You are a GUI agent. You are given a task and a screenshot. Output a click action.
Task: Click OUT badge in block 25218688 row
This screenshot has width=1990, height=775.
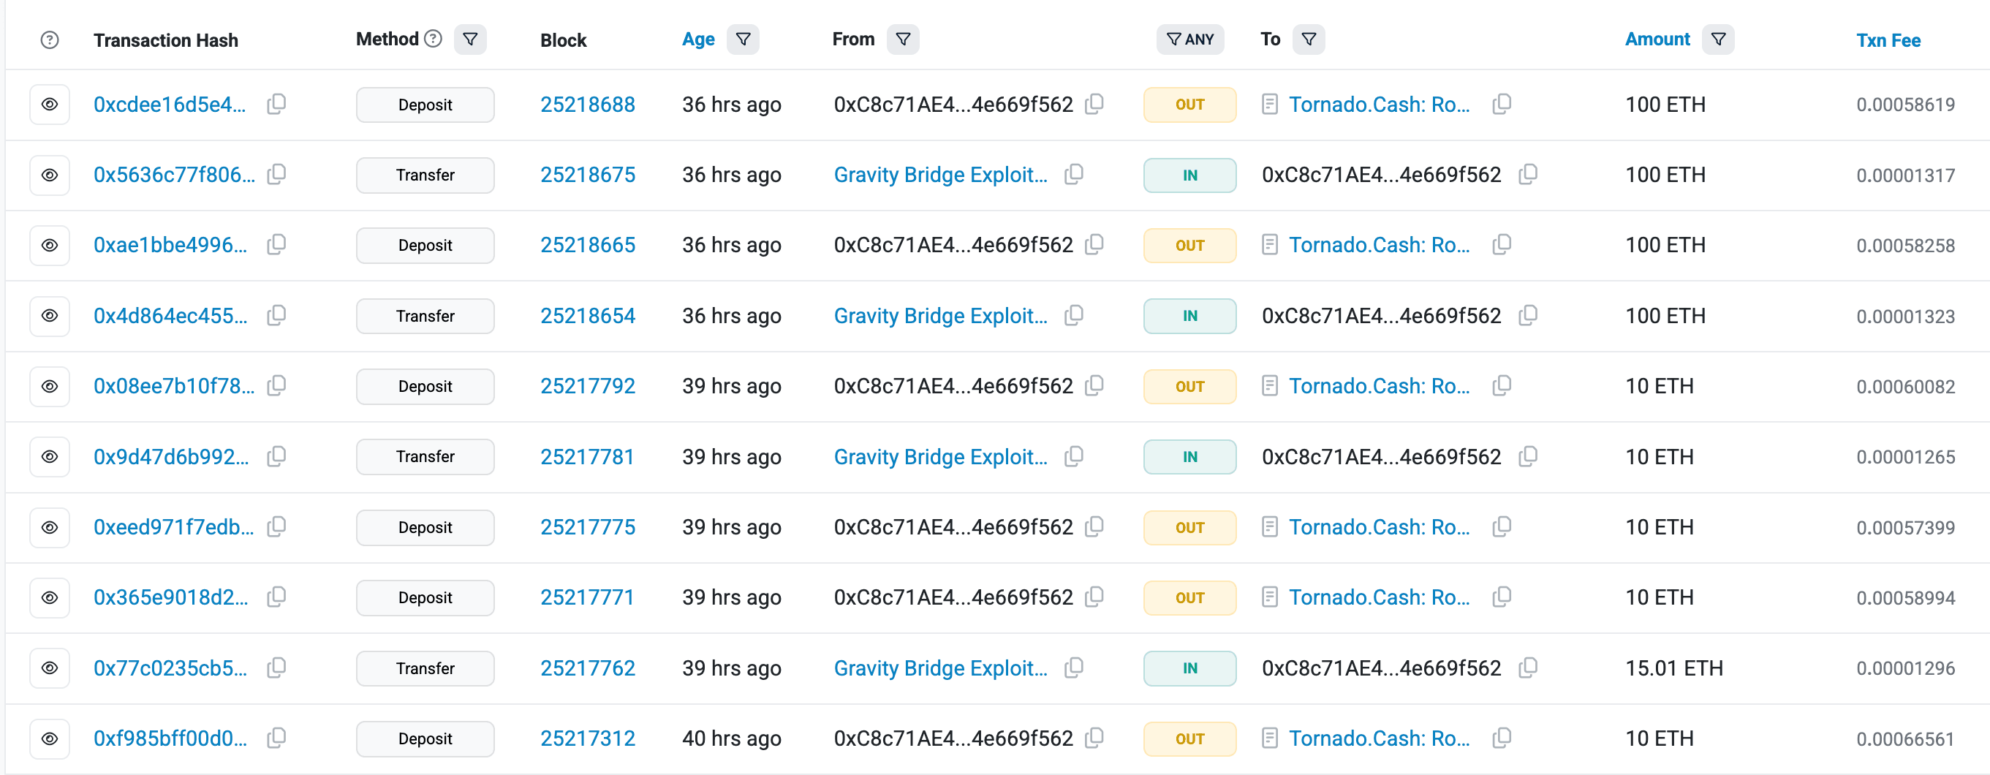[x=1189, y=105]
